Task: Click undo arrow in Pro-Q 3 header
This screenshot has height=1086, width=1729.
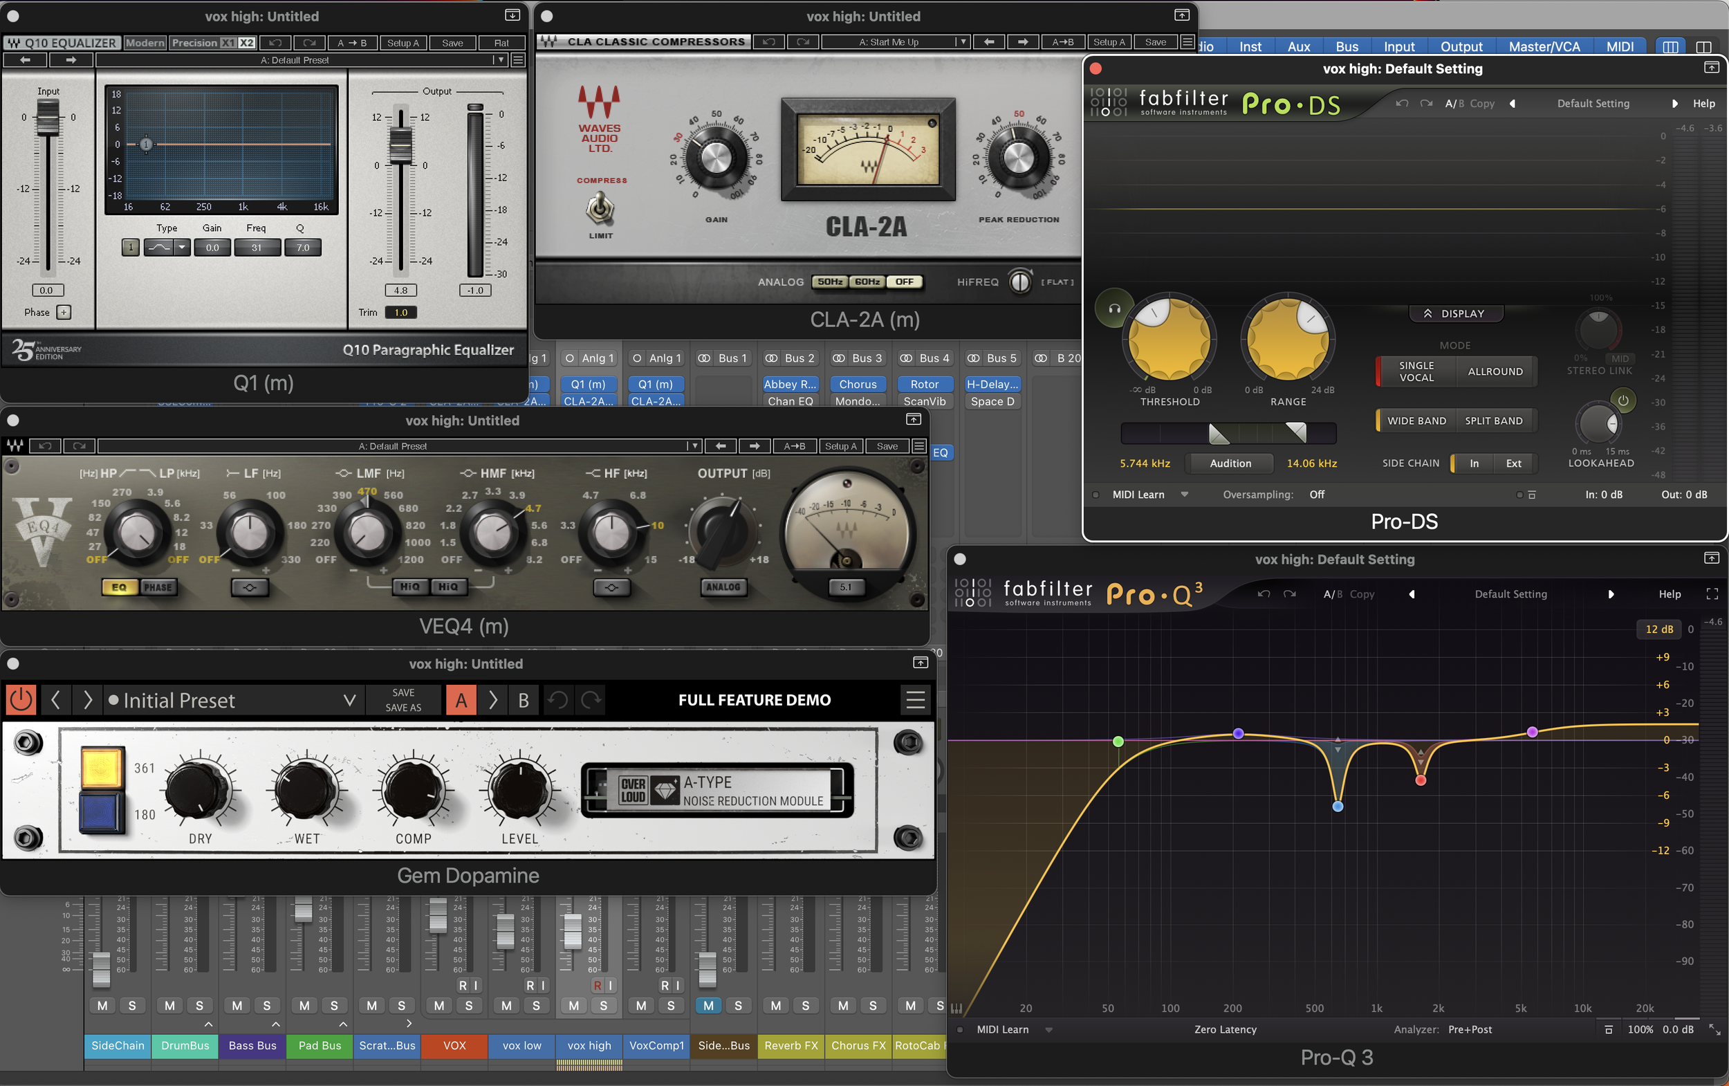Action: click(x=1264, y=594)
